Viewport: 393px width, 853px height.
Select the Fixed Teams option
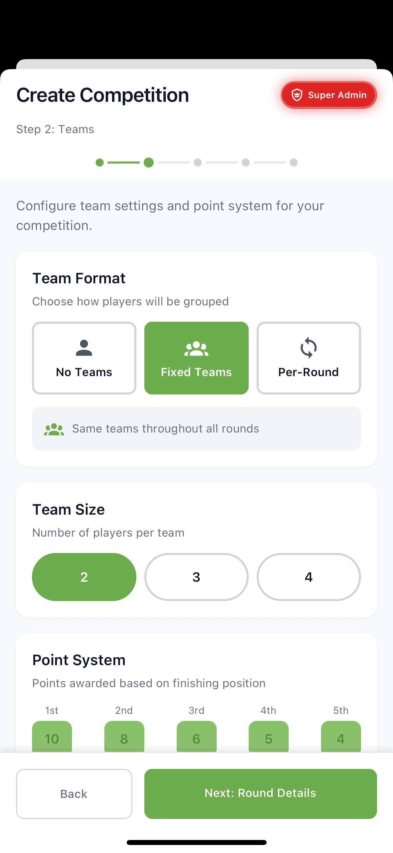coord(196,358)
